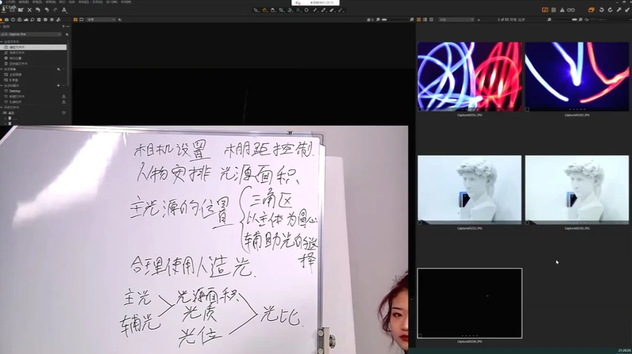632x354 pixels.
Task: Select the Crop tool from the cursor toolbar
Action: 282,10
